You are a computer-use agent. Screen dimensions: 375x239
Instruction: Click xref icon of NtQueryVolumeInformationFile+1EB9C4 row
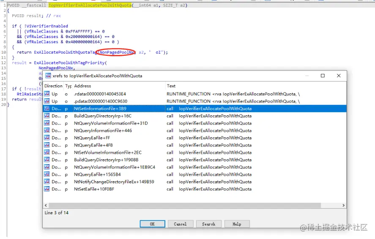pos(47,167)
